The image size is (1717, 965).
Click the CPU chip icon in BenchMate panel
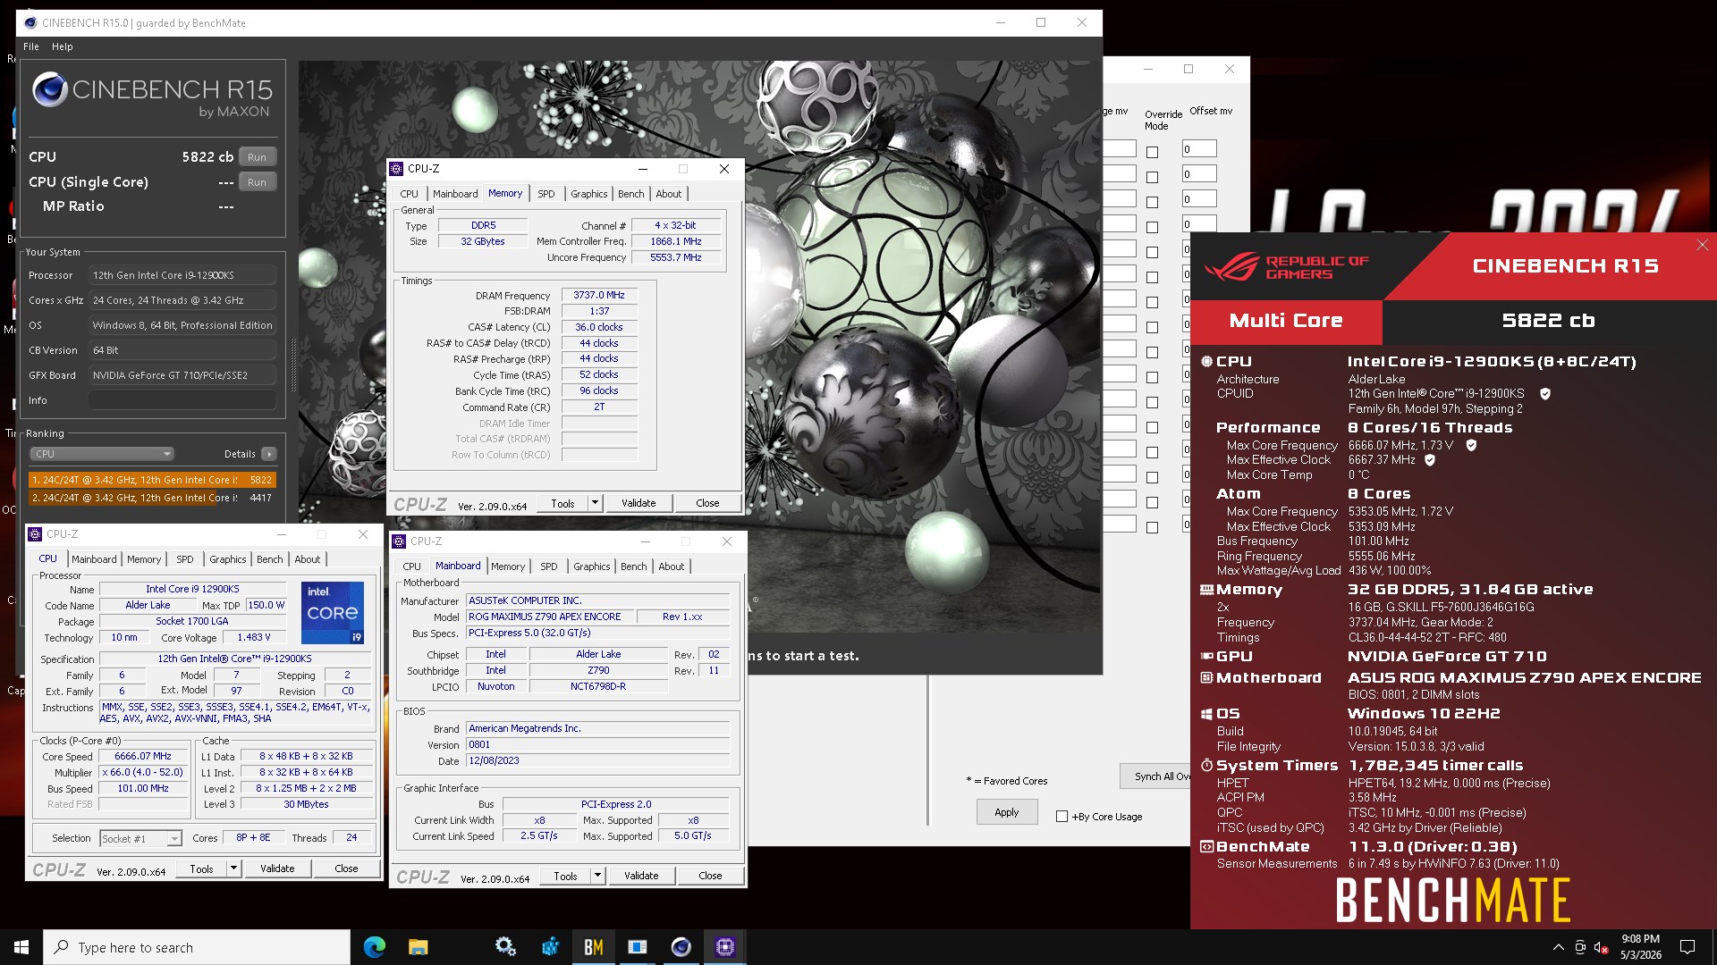point(1206,362)
